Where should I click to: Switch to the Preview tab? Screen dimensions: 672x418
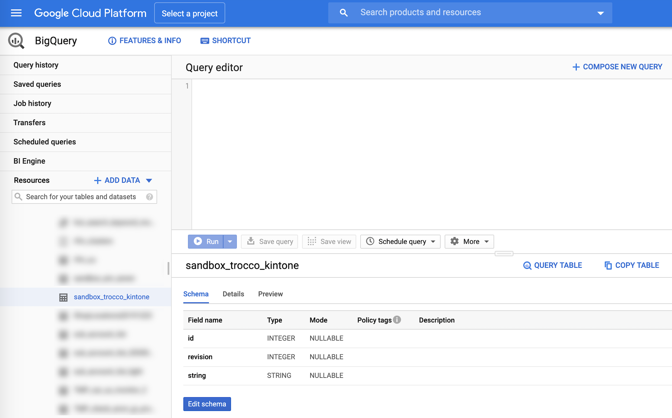(x=270, y=294)
